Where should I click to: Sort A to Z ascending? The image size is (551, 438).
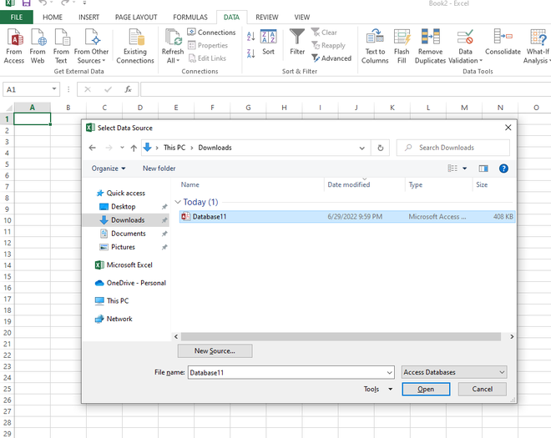coord(251,36)
